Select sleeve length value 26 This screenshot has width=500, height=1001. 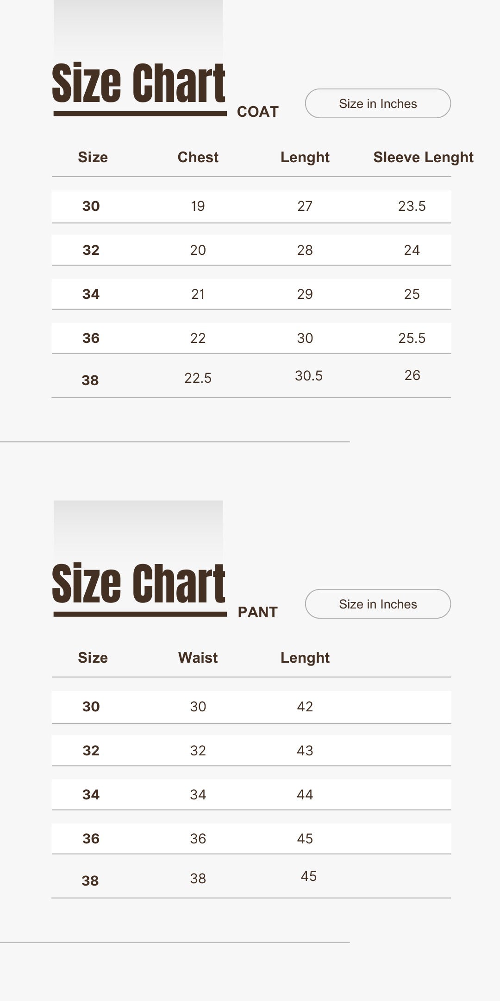(x=412, y=375)
